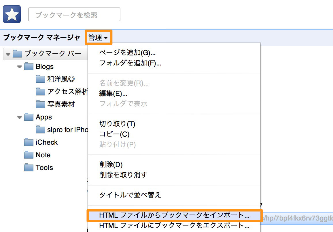This screenshot has height=232, width=333.
Task: Select the Blogs folder icon
Action: click(x=29, y=66)
